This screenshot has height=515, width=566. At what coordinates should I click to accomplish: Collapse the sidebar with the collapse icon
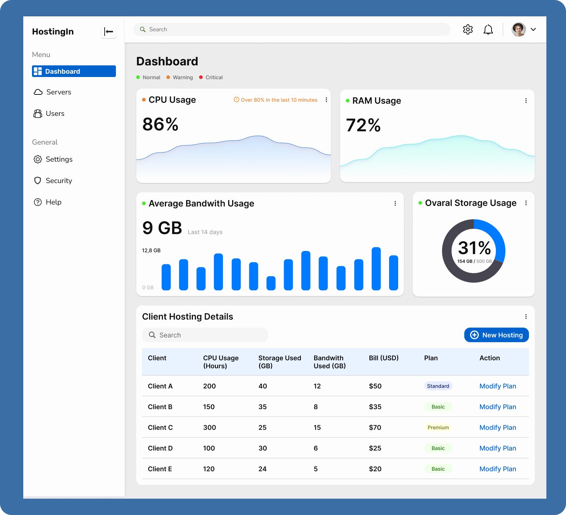point(108,32)
